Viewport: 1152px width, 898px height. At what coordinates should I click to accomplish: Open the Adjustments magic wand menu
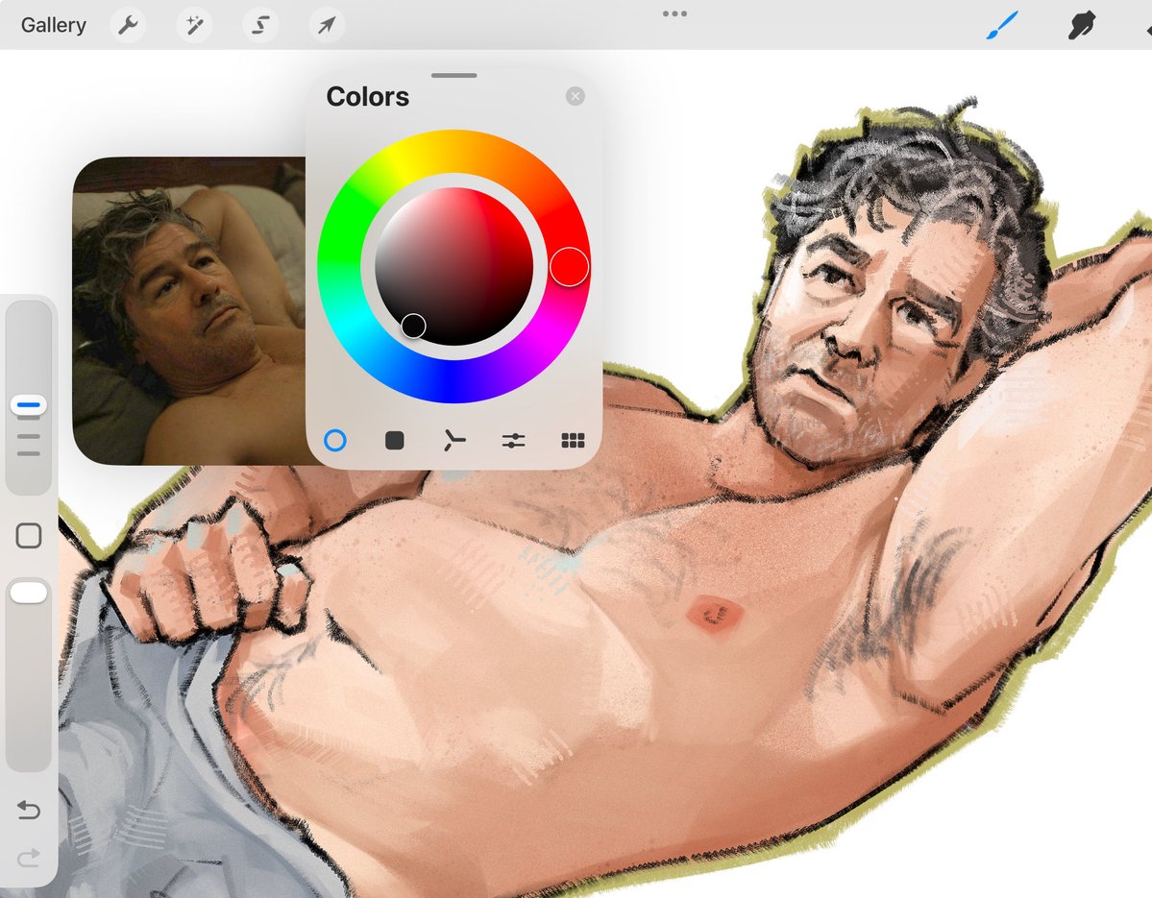[x=195, y=25]
